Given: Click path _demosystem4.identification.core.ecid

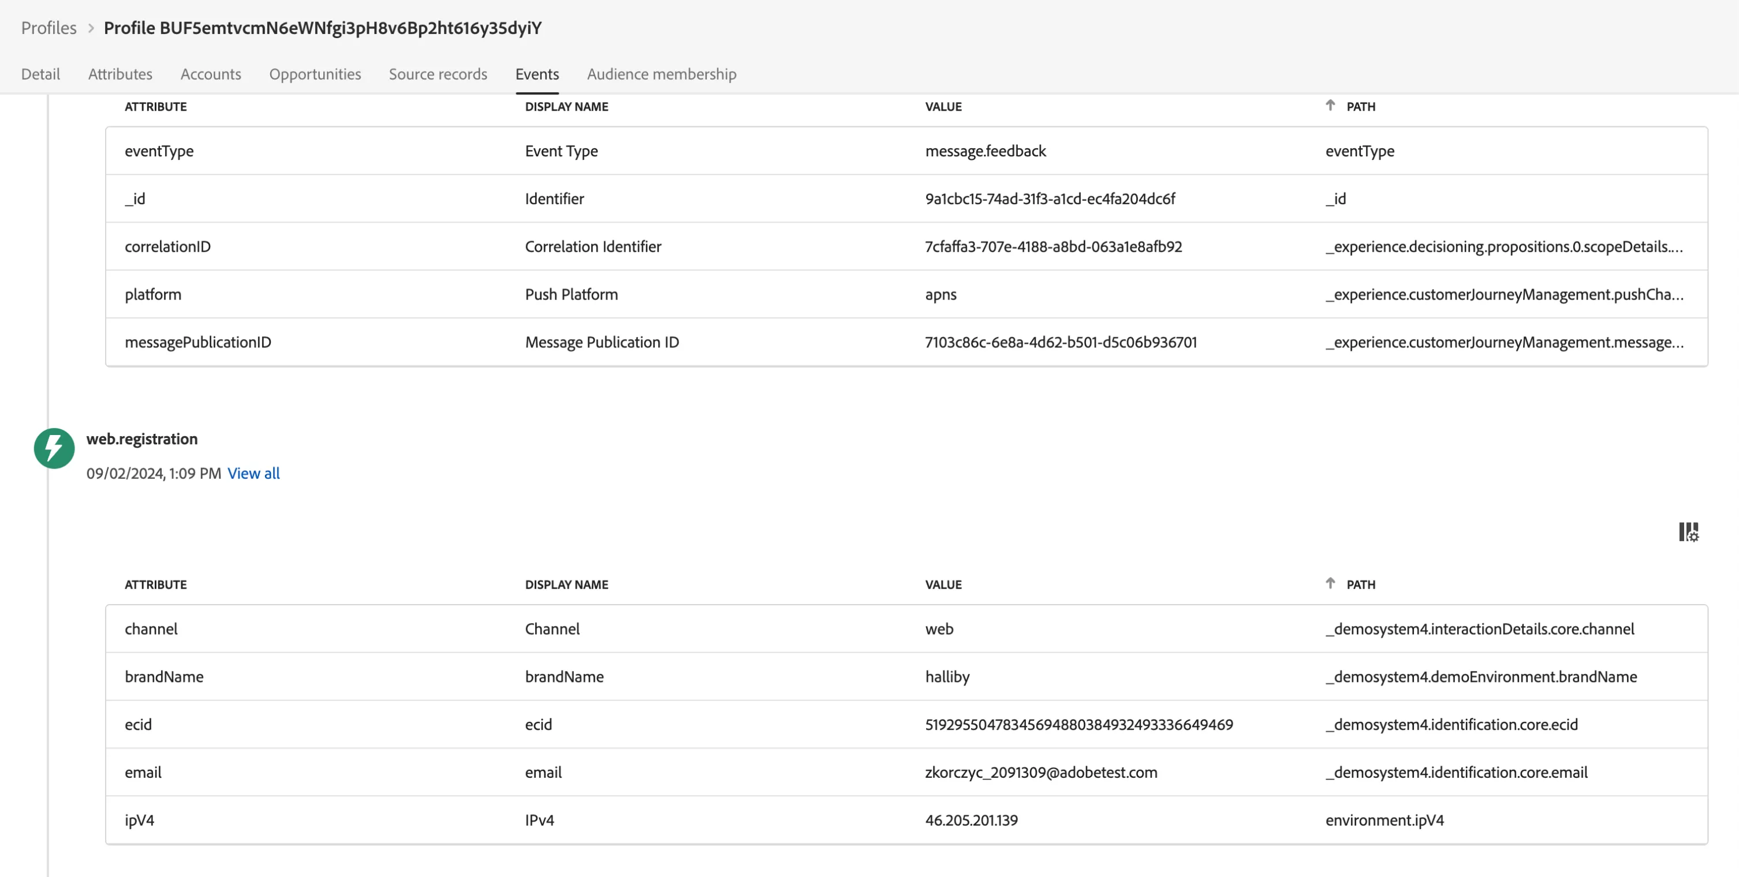Looking at the screenshot, I should click(1451, 725).
